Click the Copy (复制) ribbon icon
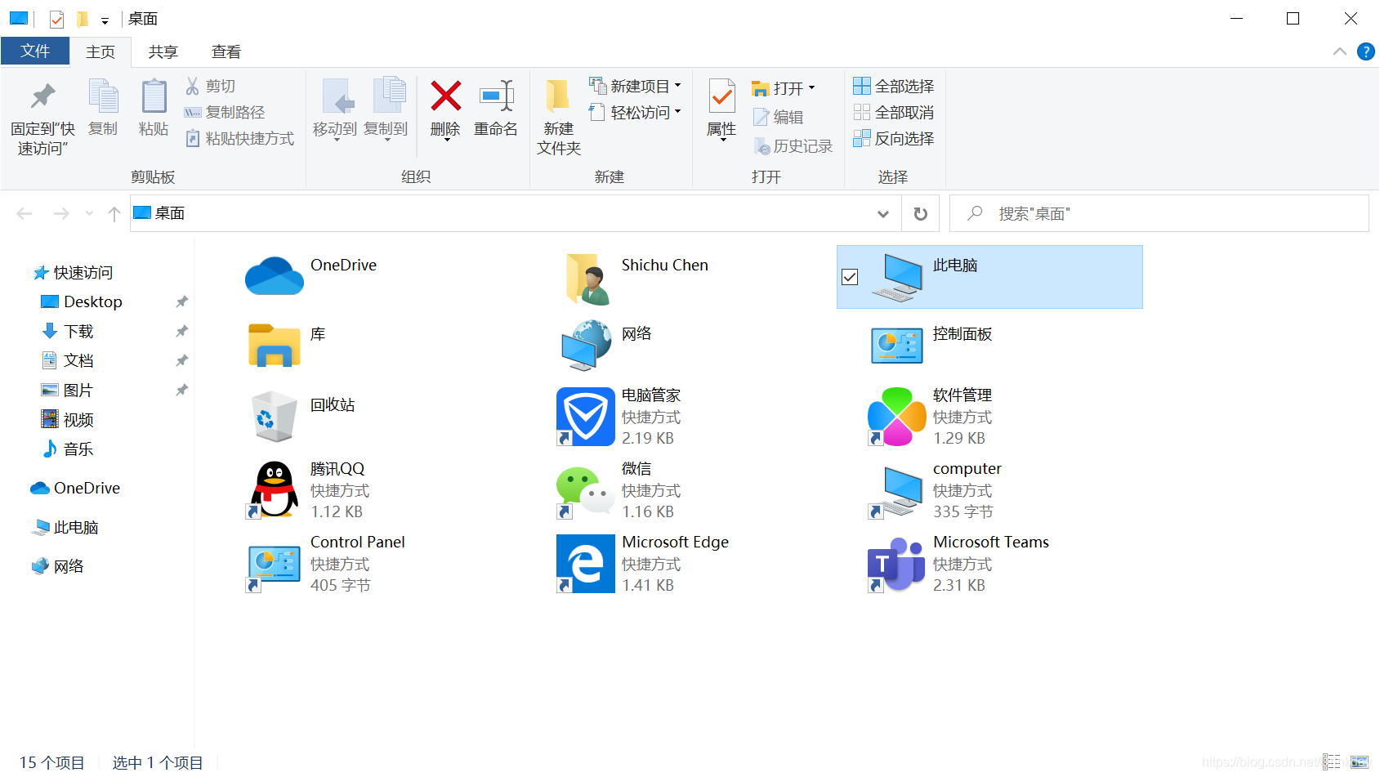 pos(103,96)
